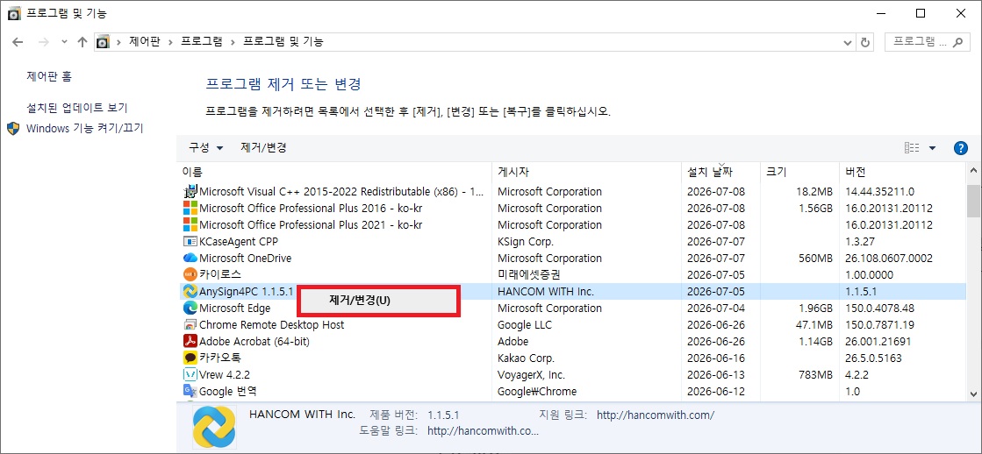This screenshot has height=454, width=982.
Task: Select the 카이로스 program entry
Action: 572,274
